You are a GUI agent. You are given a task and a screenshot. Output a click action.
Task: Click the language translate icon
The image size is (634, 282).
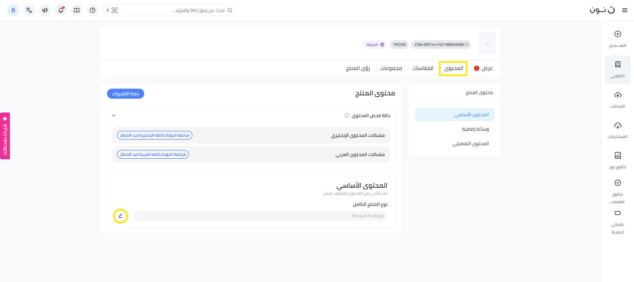click(29, 10)
